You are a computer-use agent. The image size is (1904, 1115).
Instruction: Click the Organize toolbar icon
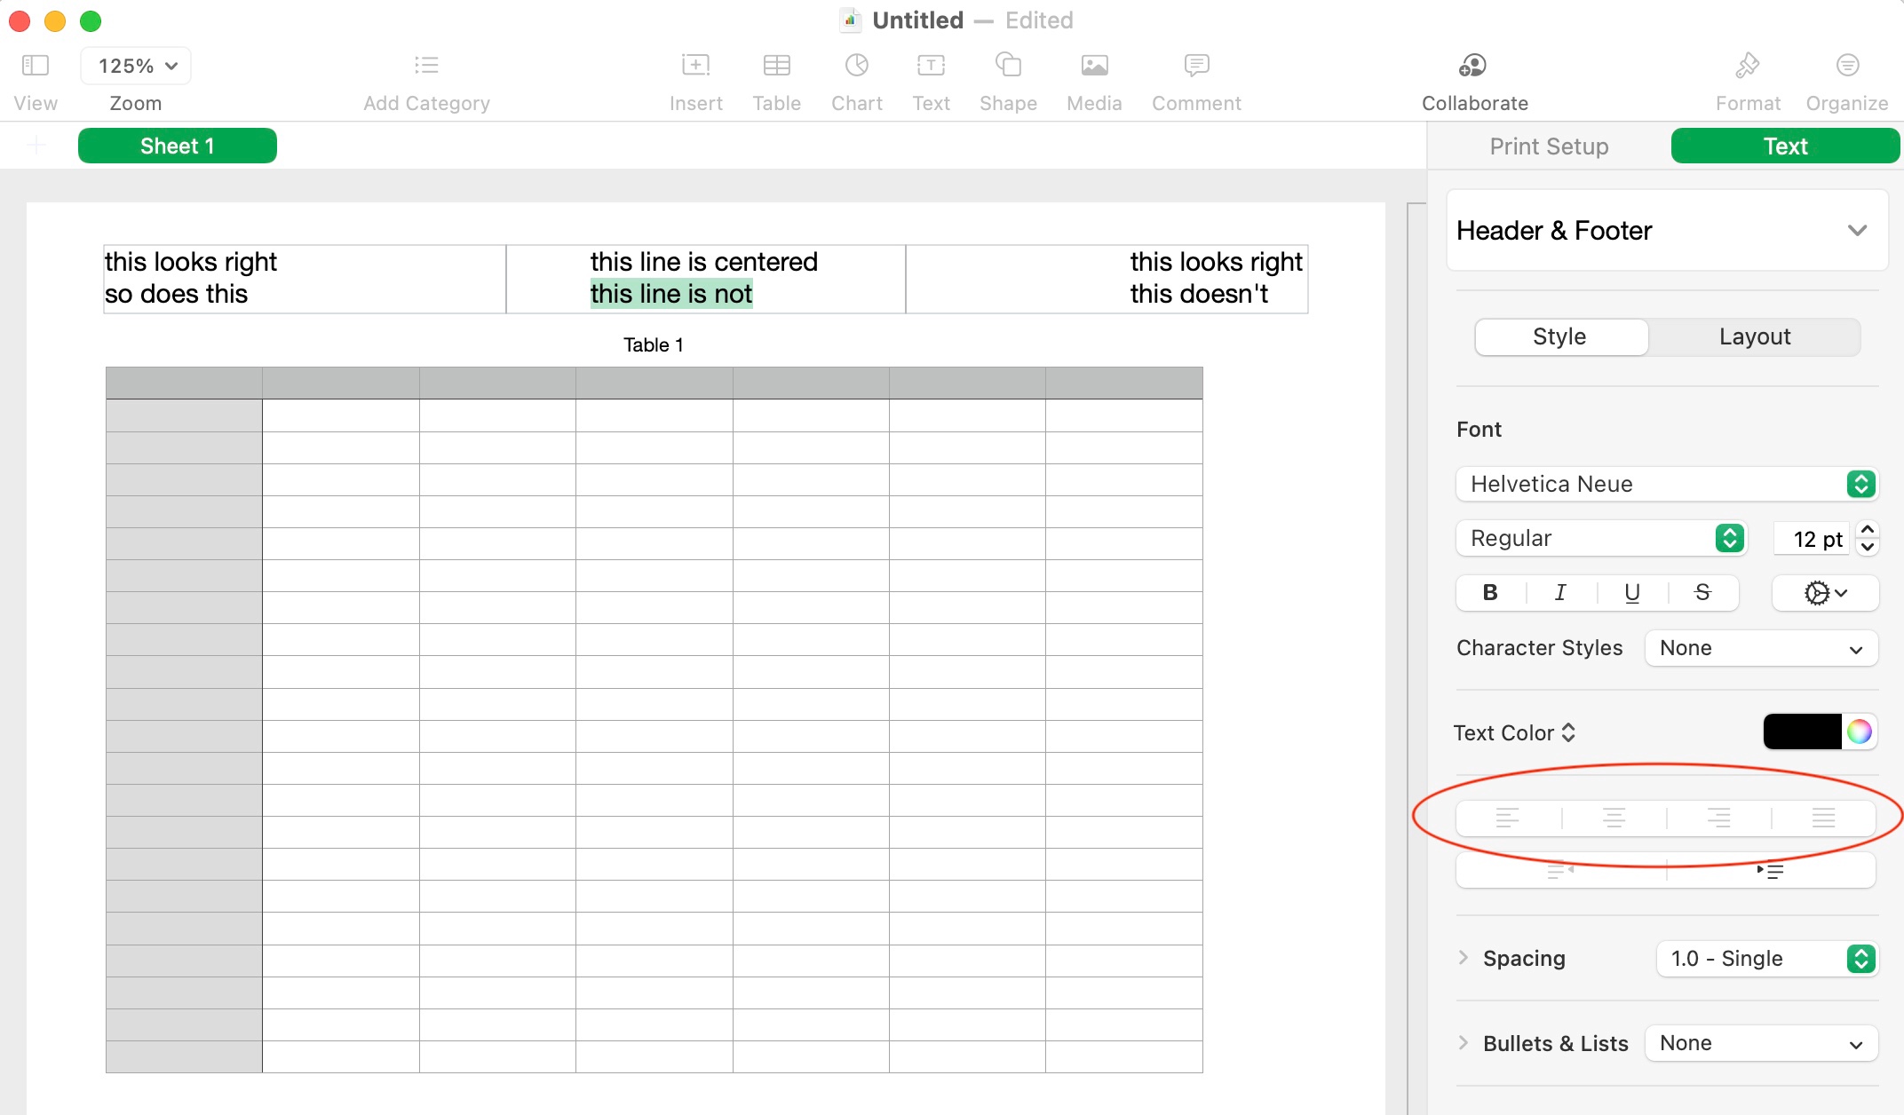tap(1847, 66)
